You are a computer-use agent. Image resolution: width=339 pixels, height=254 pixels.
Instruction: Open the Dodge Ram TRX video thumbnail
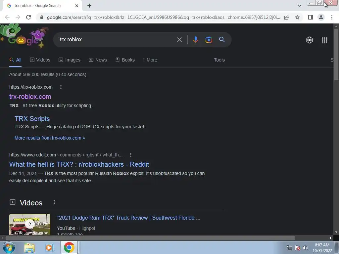click(x=30, y=225)
